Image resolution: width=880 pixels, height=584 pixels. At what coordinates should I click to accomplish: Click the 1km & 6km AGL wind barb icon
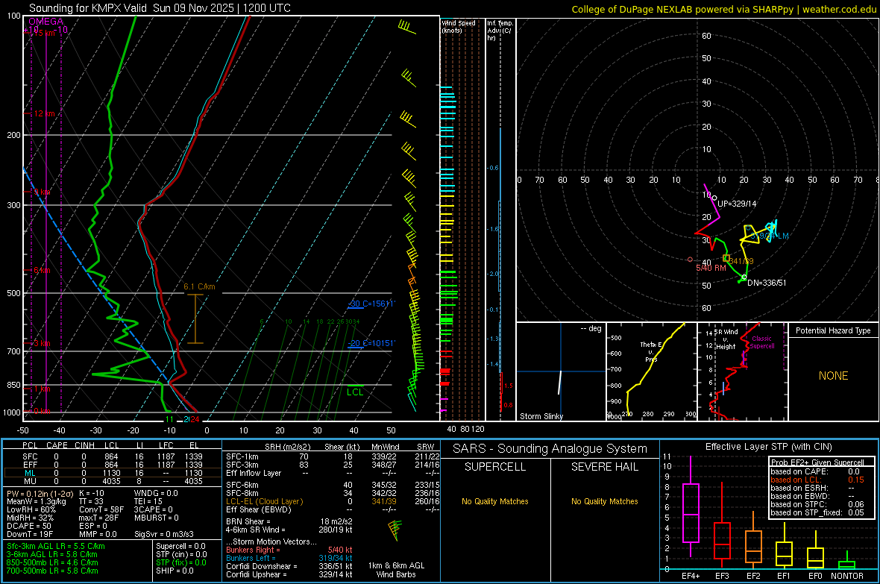(396, 530)
